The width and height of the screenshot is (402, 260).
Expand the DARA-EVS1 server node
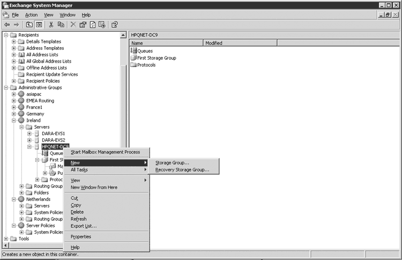(29, 133)
